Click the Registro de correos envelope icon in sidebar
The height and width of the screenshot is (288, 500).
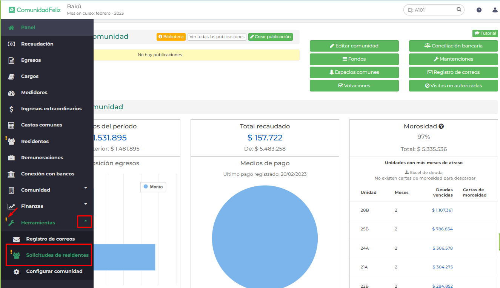[x=16, y=239]
